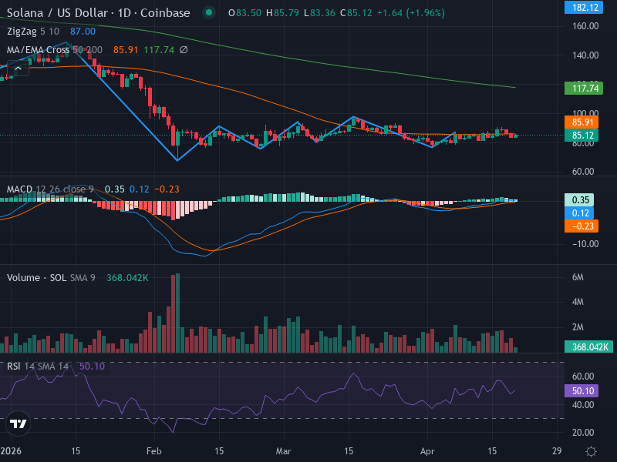Click the empty-set symbol after MA/EMA Cross
617x462 pixels.
(184, 50)
